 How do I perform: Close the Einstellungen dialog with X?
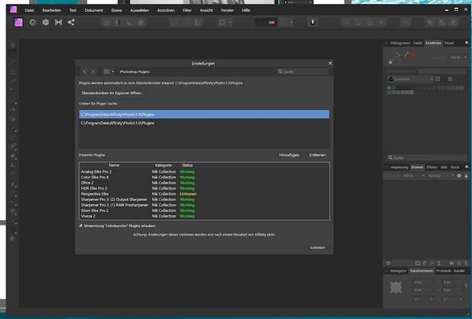tap(330, 64)
